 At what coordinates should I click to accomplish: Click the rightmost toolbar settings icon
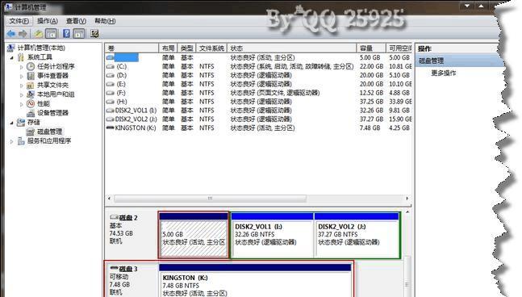click(x=94, y=34)
